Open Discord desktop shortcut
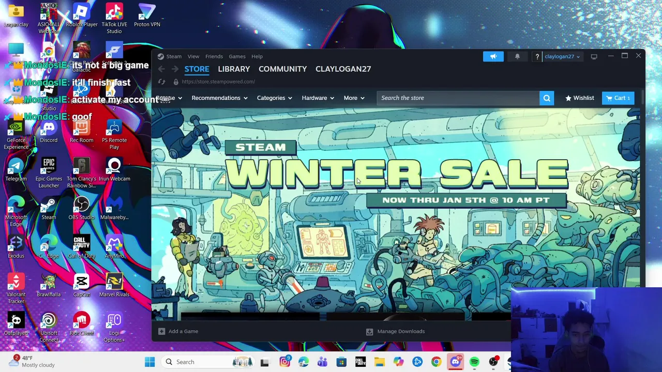Screen dimensions: 662x372 (49, 131)
